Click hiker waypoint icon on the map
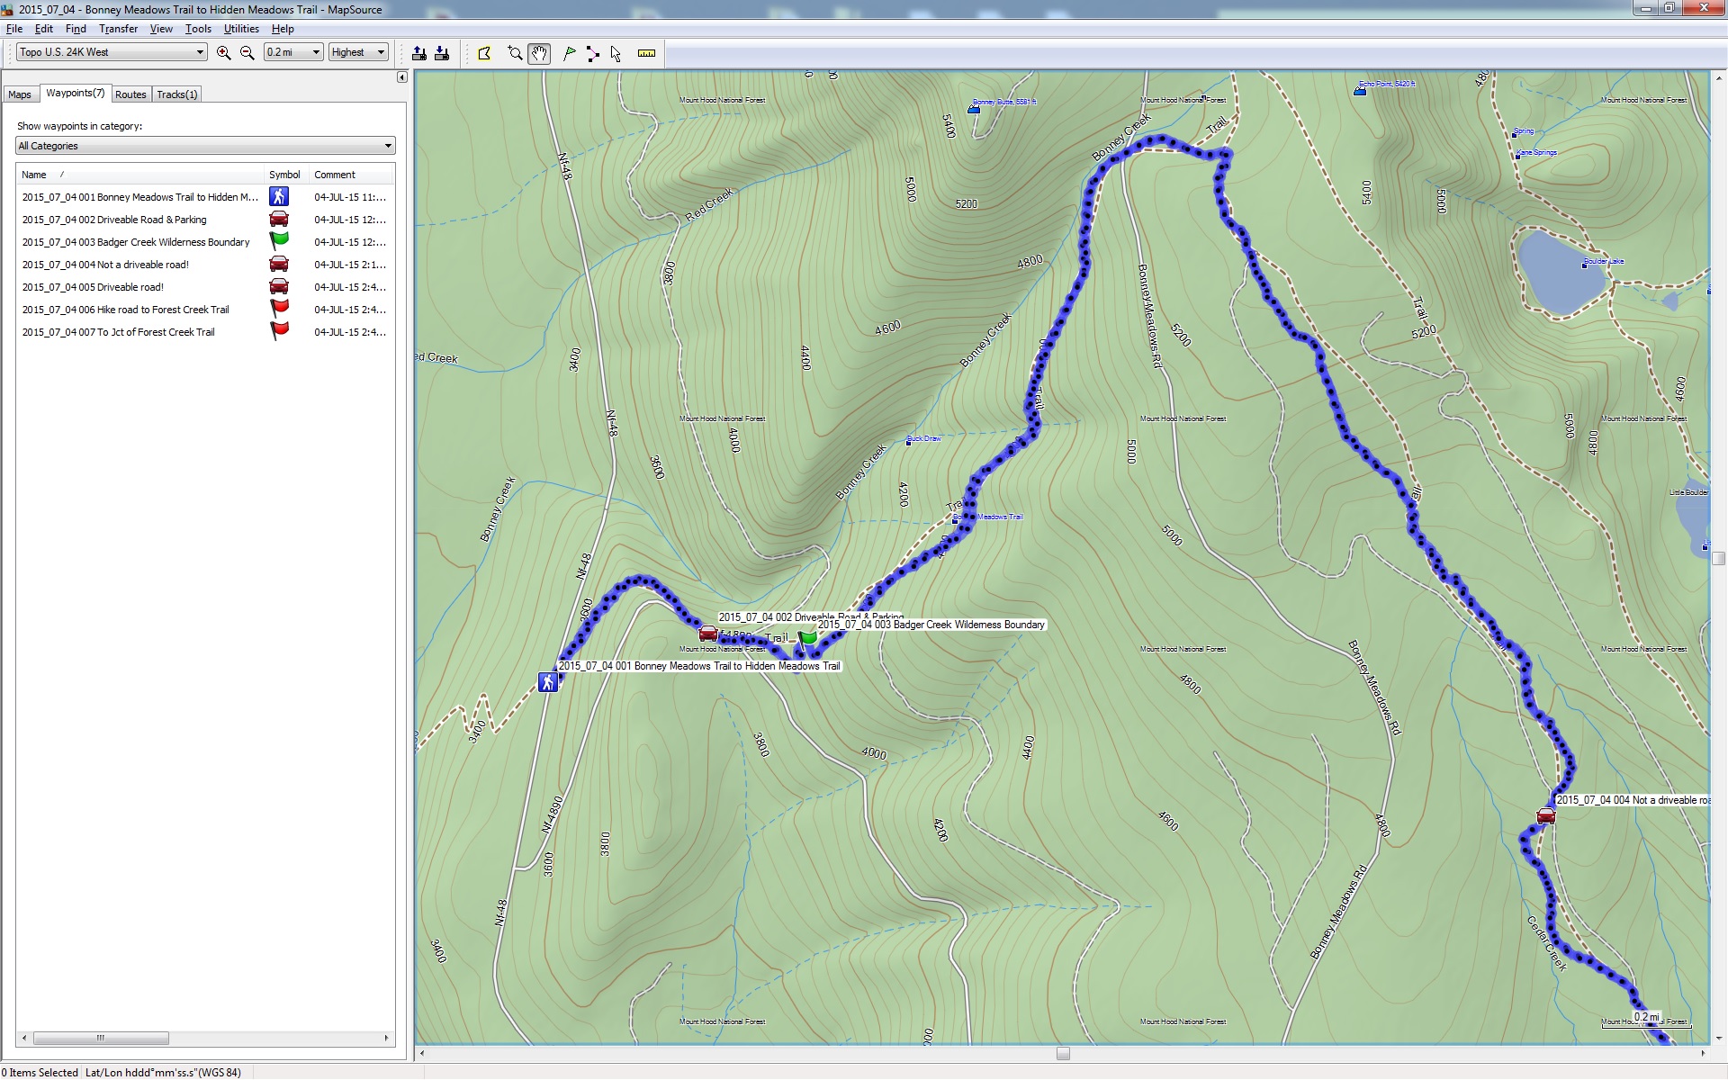Viewport: 1728px width, 1080px height. [x=548, y=682]
